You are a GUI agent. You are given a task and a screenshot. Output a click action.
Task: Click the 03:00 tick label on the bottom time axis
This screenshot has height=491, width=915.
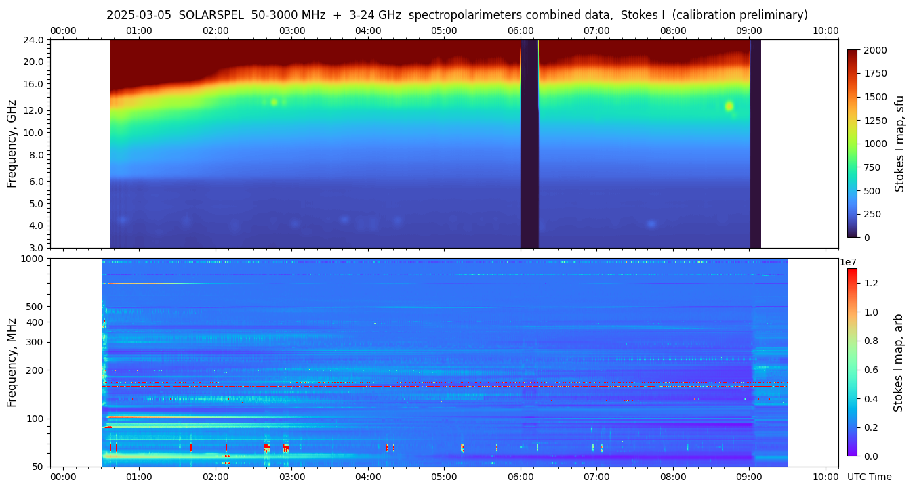292,477
